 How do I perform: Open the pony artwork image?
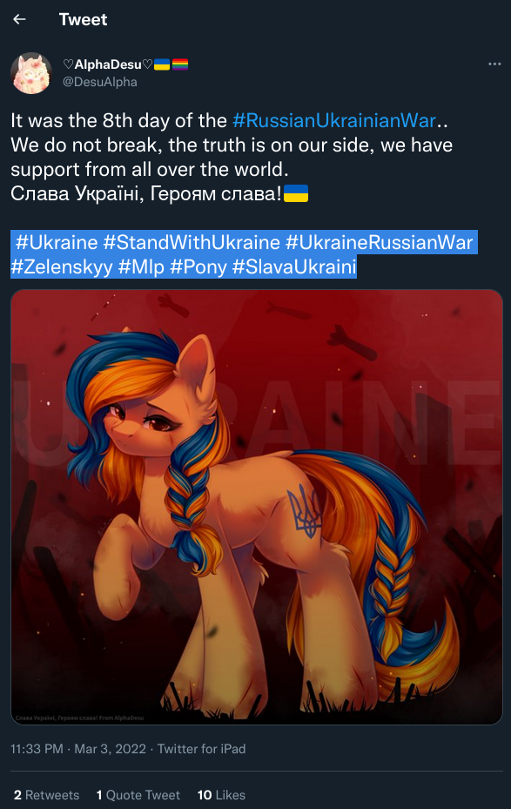point(256,507)
